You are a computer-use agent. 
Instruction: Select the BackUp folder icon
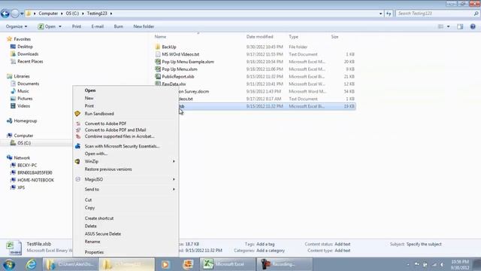[158, 47]
